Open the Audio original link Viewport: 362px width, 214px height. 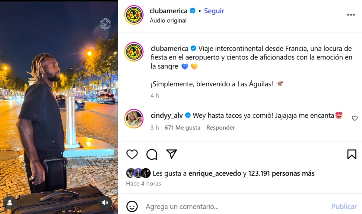pos(168,20)
